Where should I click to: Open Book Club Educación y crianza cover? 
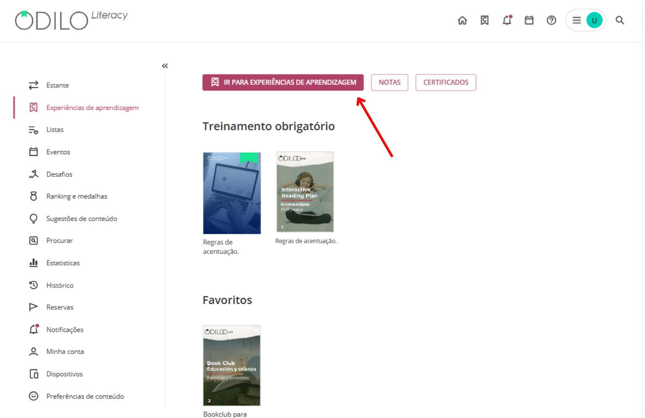(232, 365)
